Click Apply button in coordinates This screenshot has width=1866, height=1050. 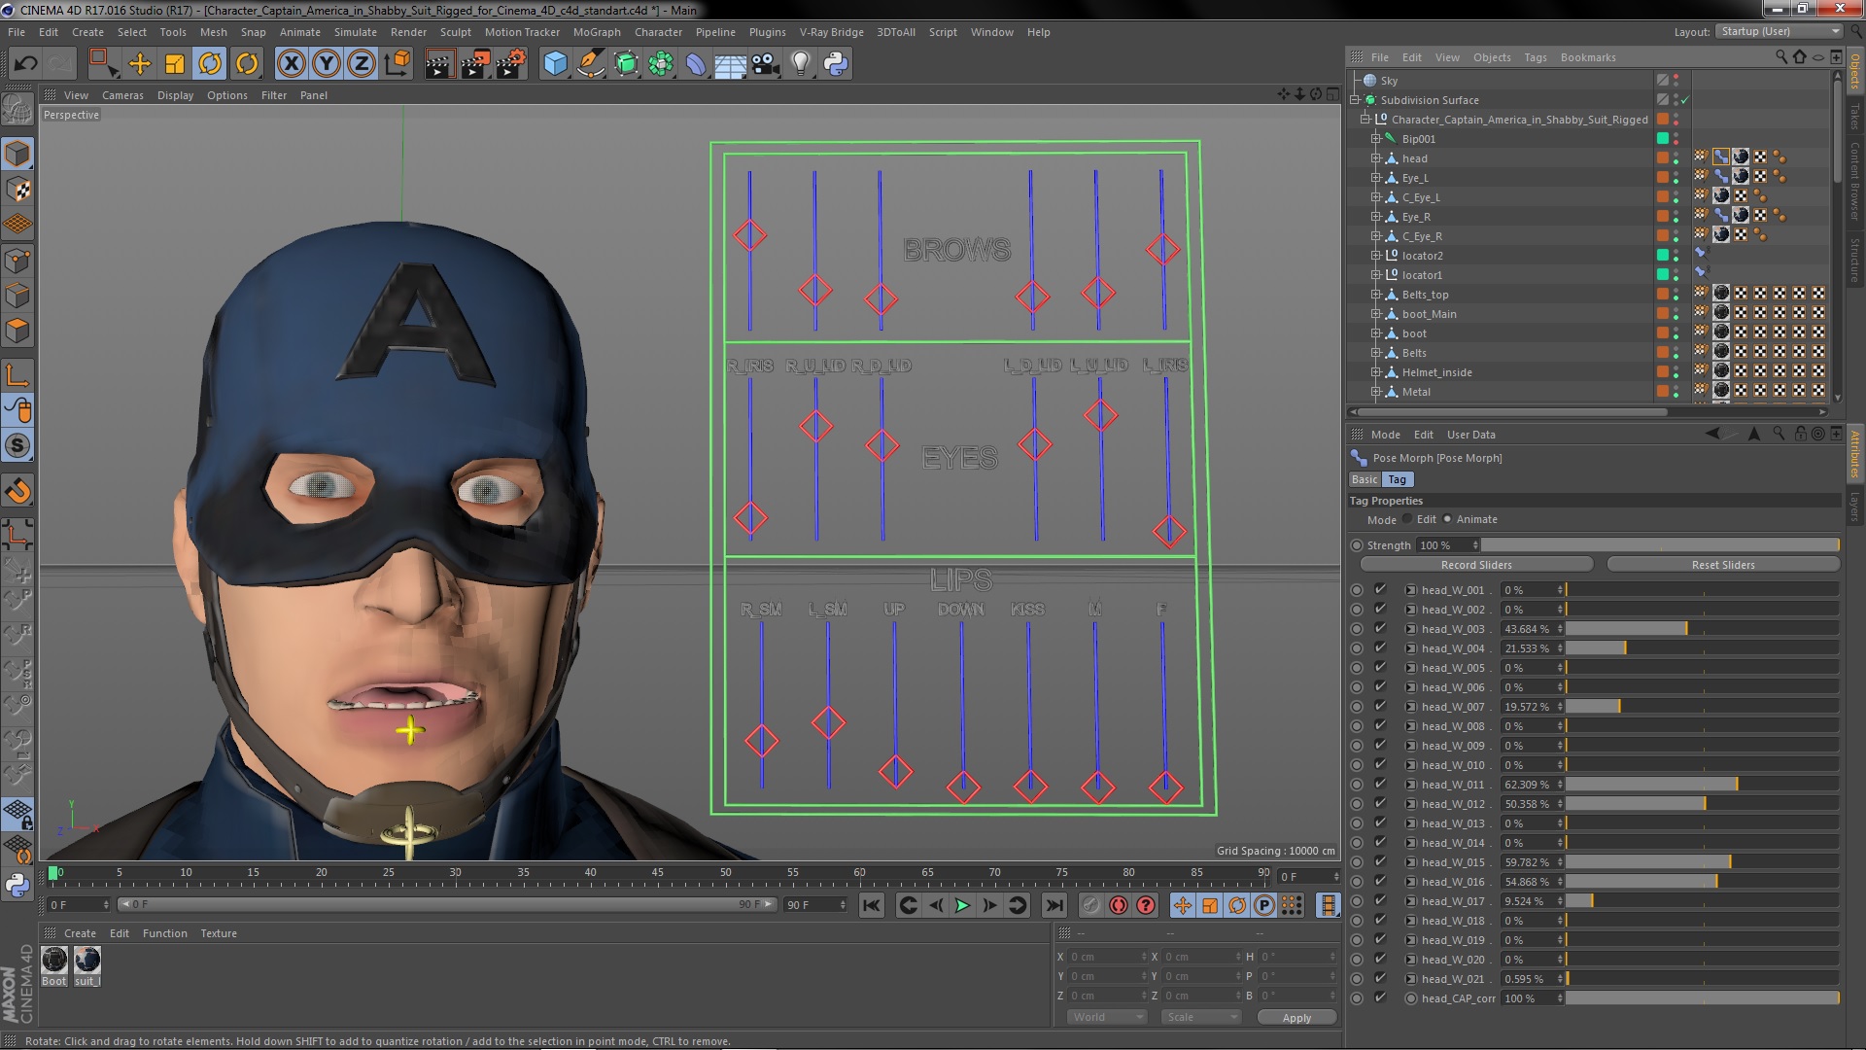1296,1018
